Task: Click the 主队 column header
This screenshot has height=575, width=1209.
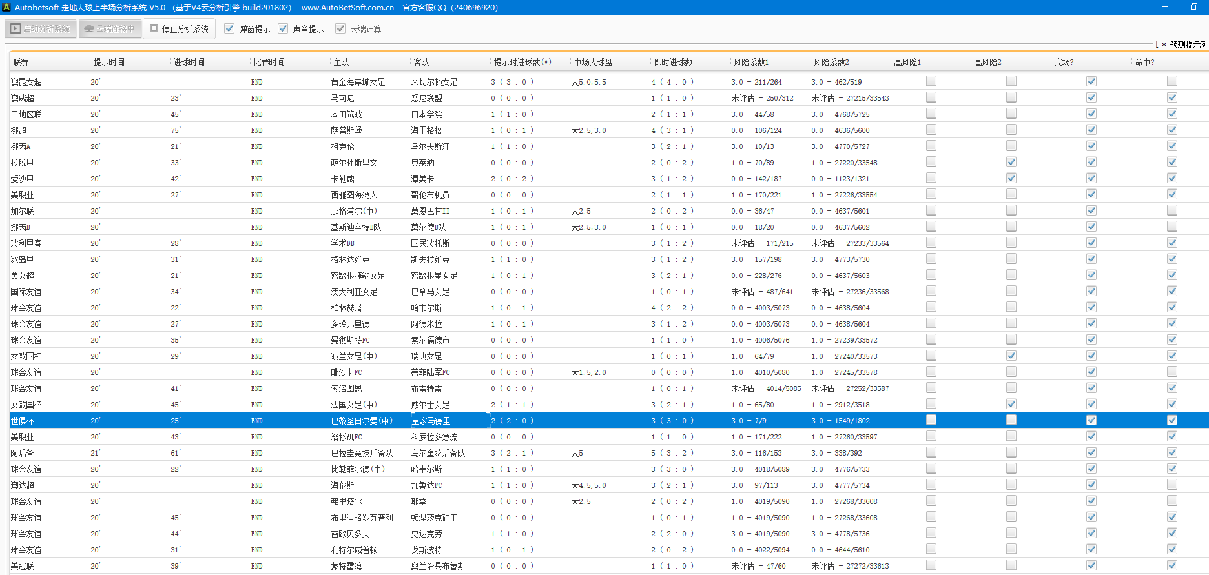Action: 341,62
